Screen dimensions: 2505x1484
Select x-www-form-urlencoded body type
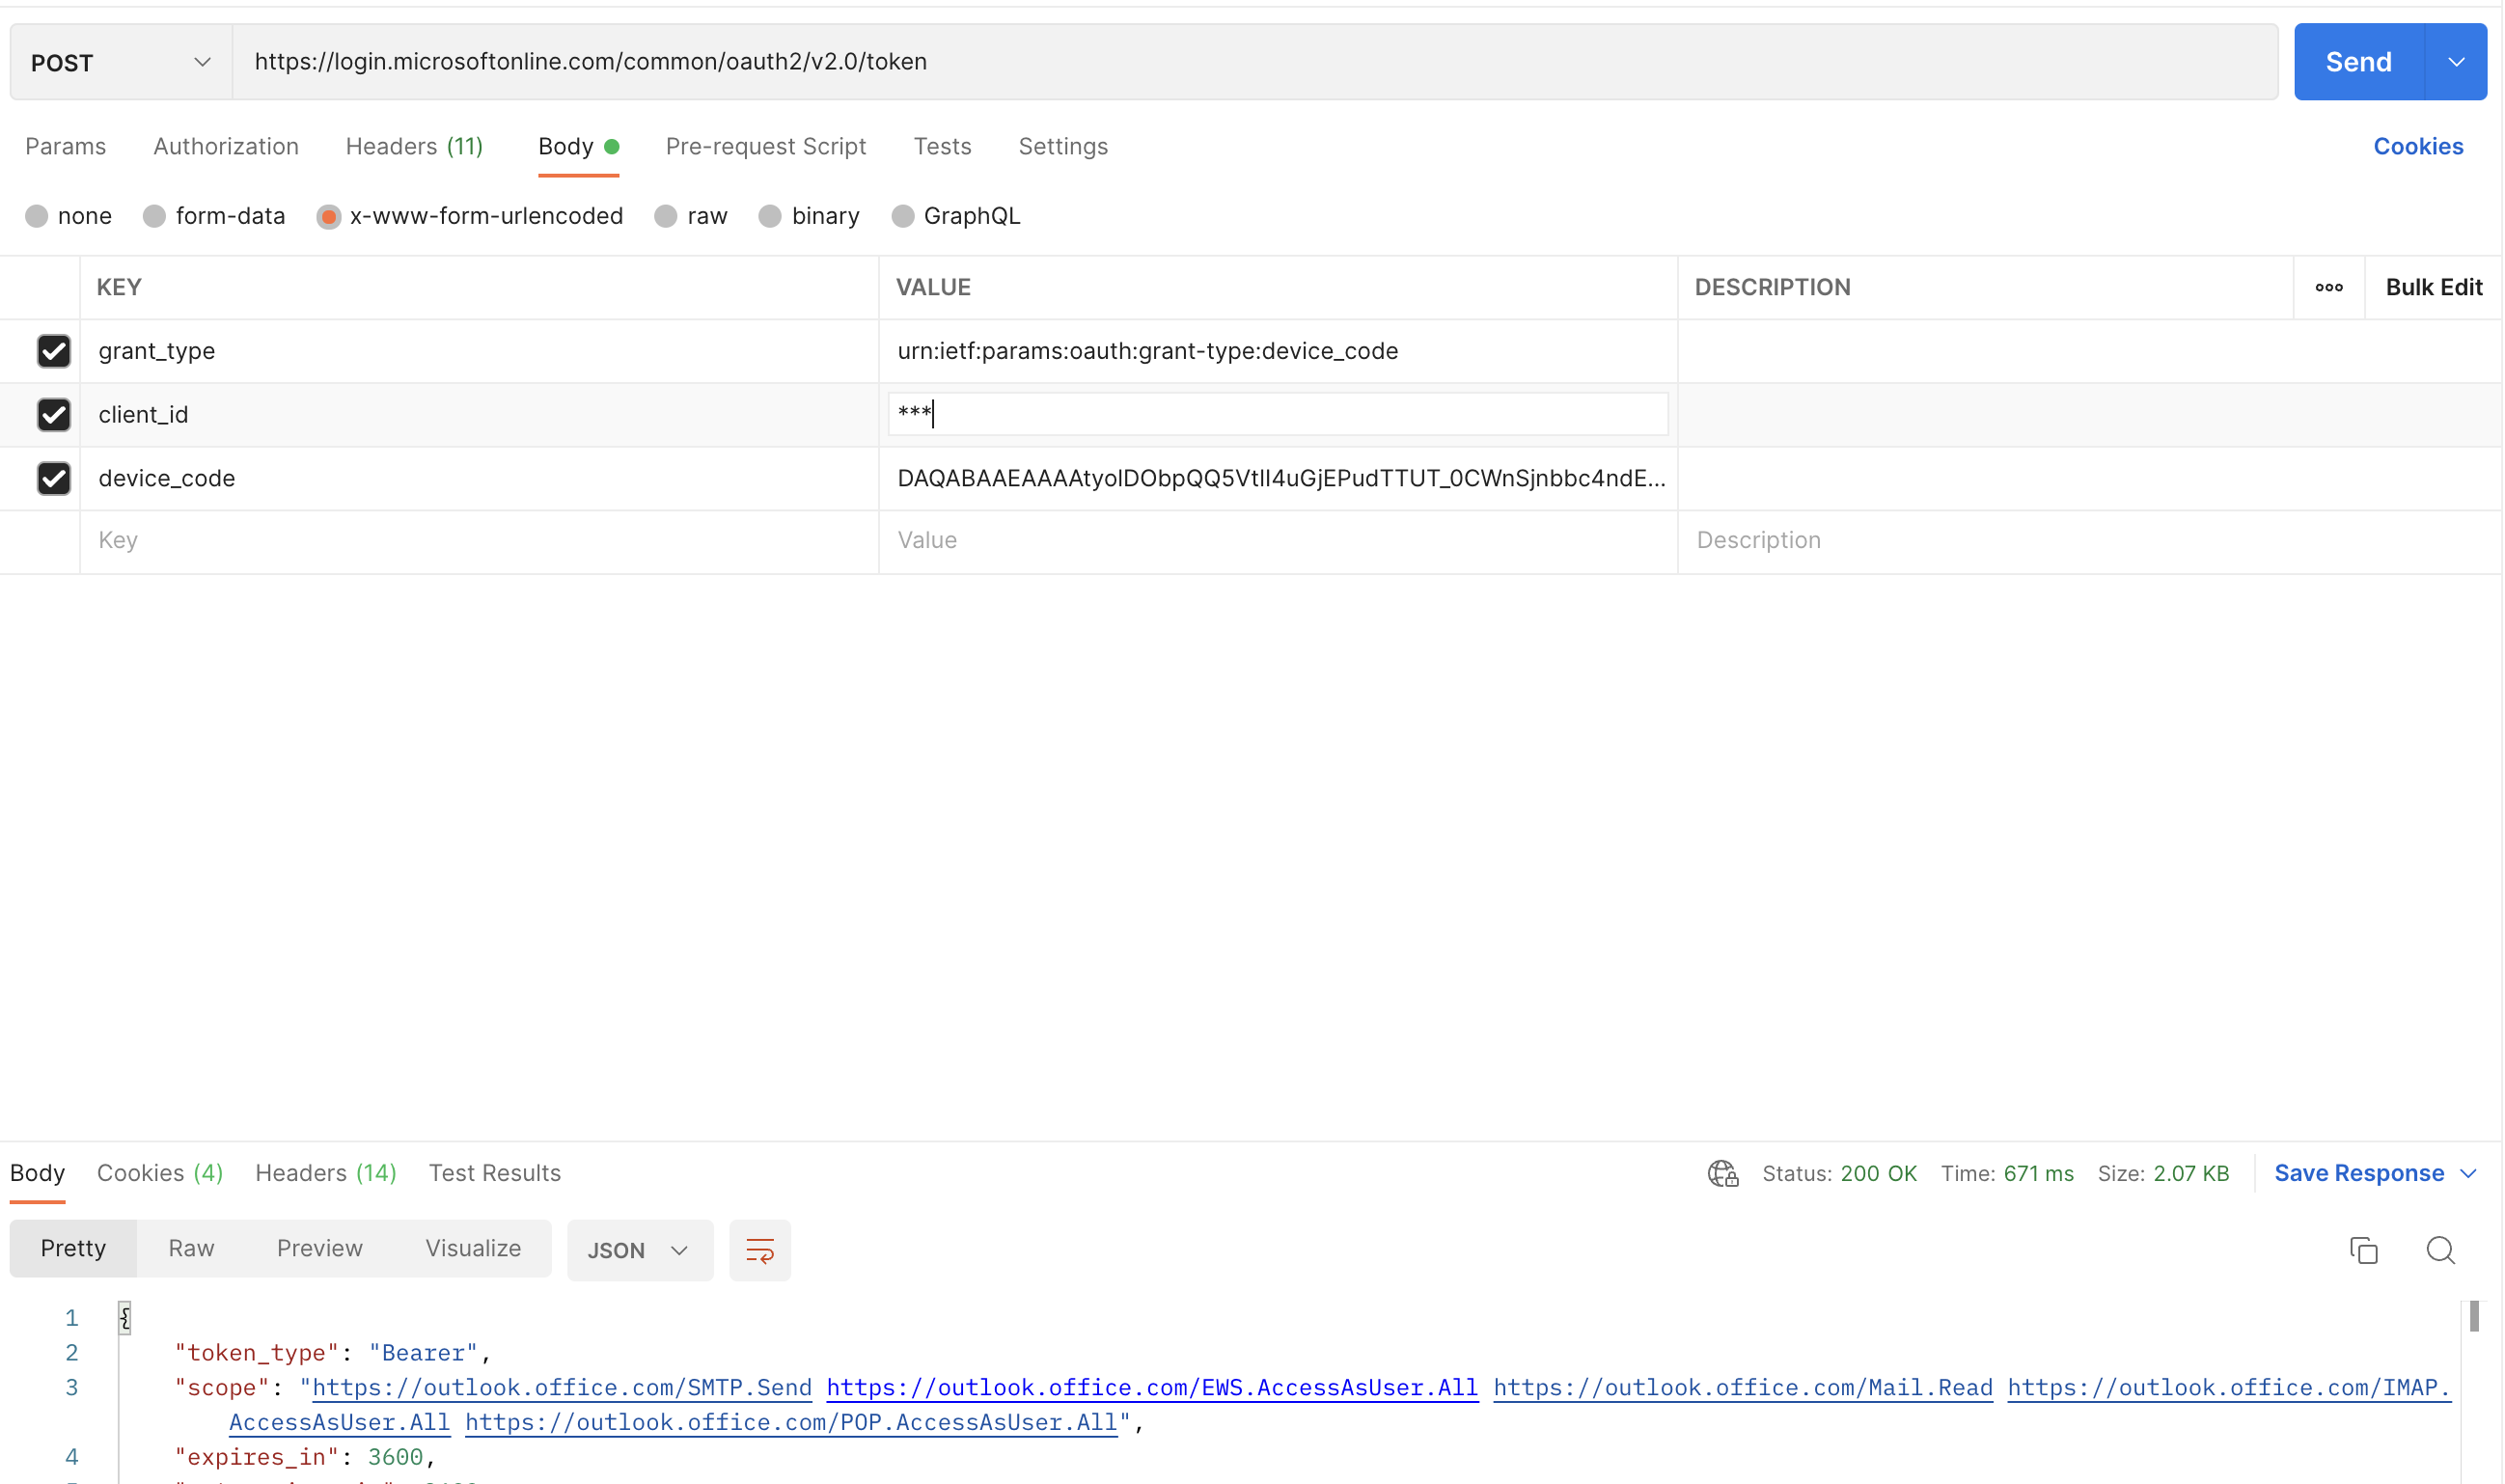coord(329,216)
